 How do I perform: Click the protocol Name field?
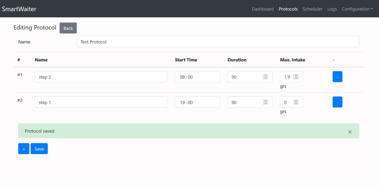(x=218, y=42)
